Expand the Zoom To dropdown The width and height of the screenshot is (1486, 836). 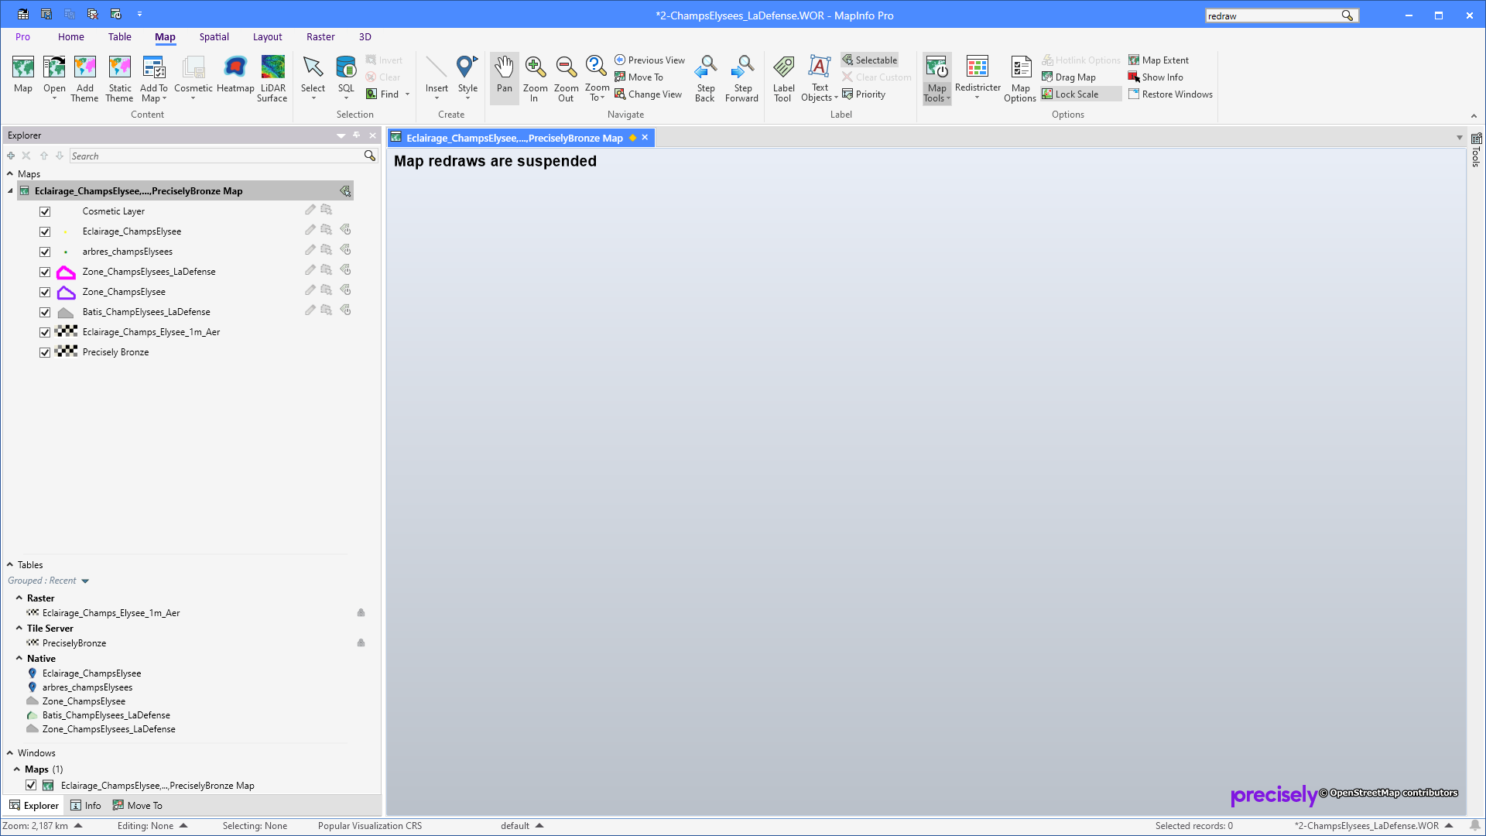597,93
